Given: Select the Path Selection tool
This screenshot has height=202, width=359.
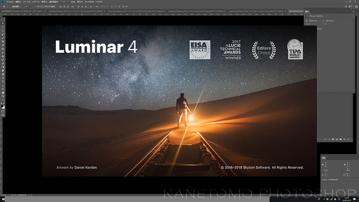Looking at the screenshot, I should 3,85.
